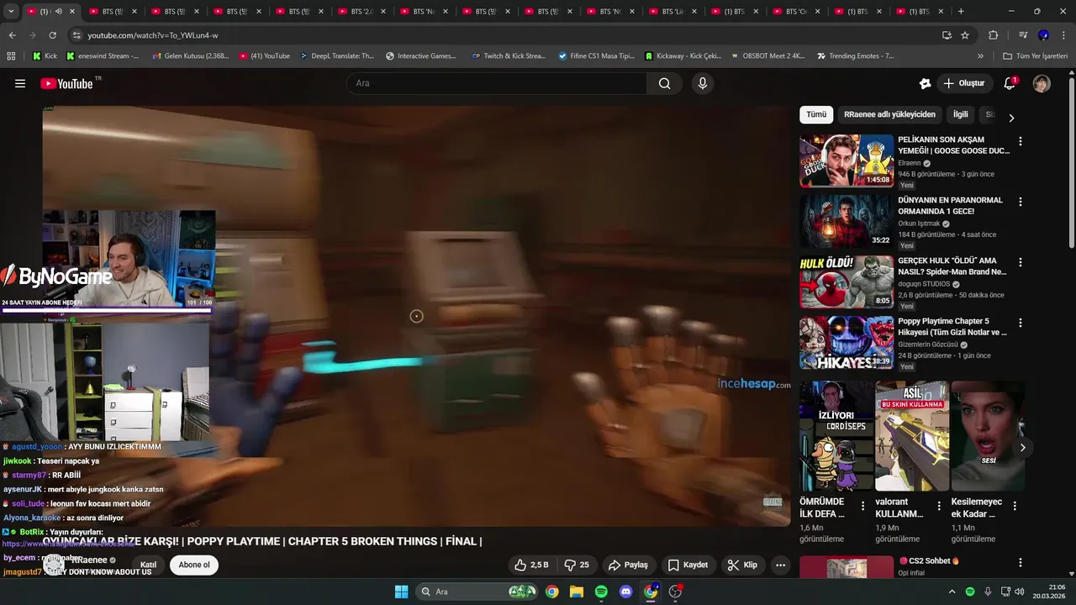Select RRaenee adlı yükleyiciden chip
Screen dimensions: 1076x605
point(889,114)
